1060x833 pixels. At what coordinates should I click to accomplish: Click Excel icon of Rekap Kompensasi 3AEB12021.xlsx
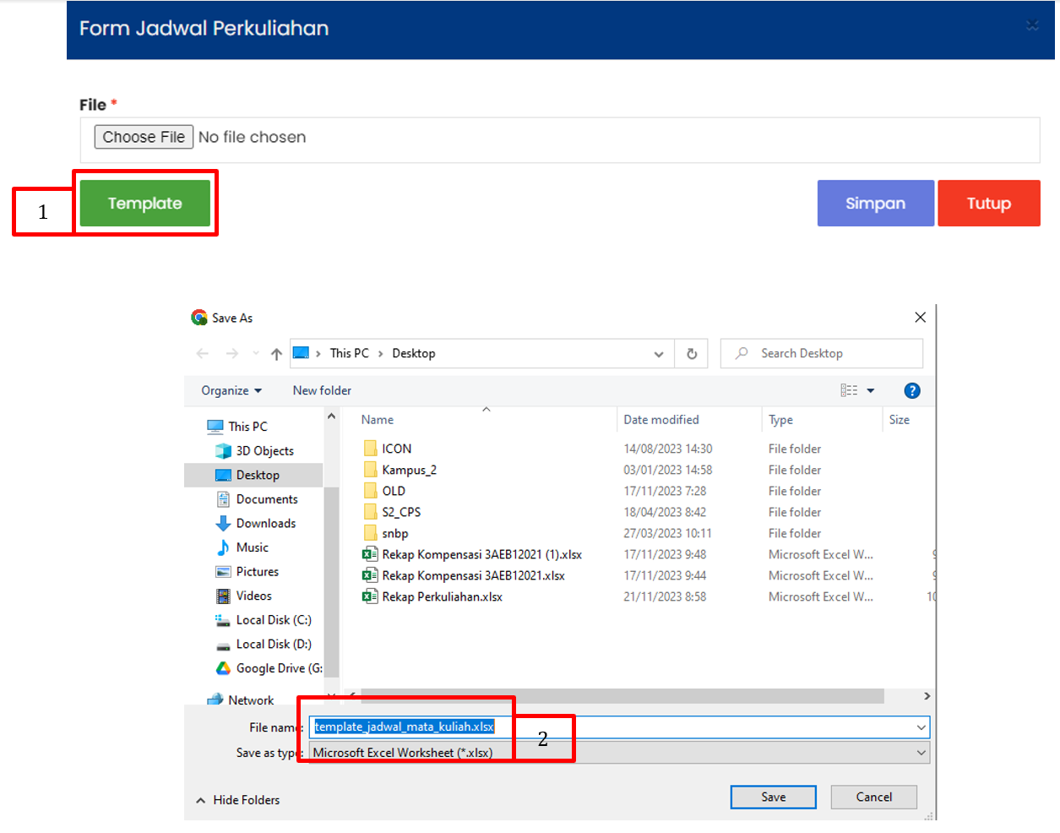point(370,575)
